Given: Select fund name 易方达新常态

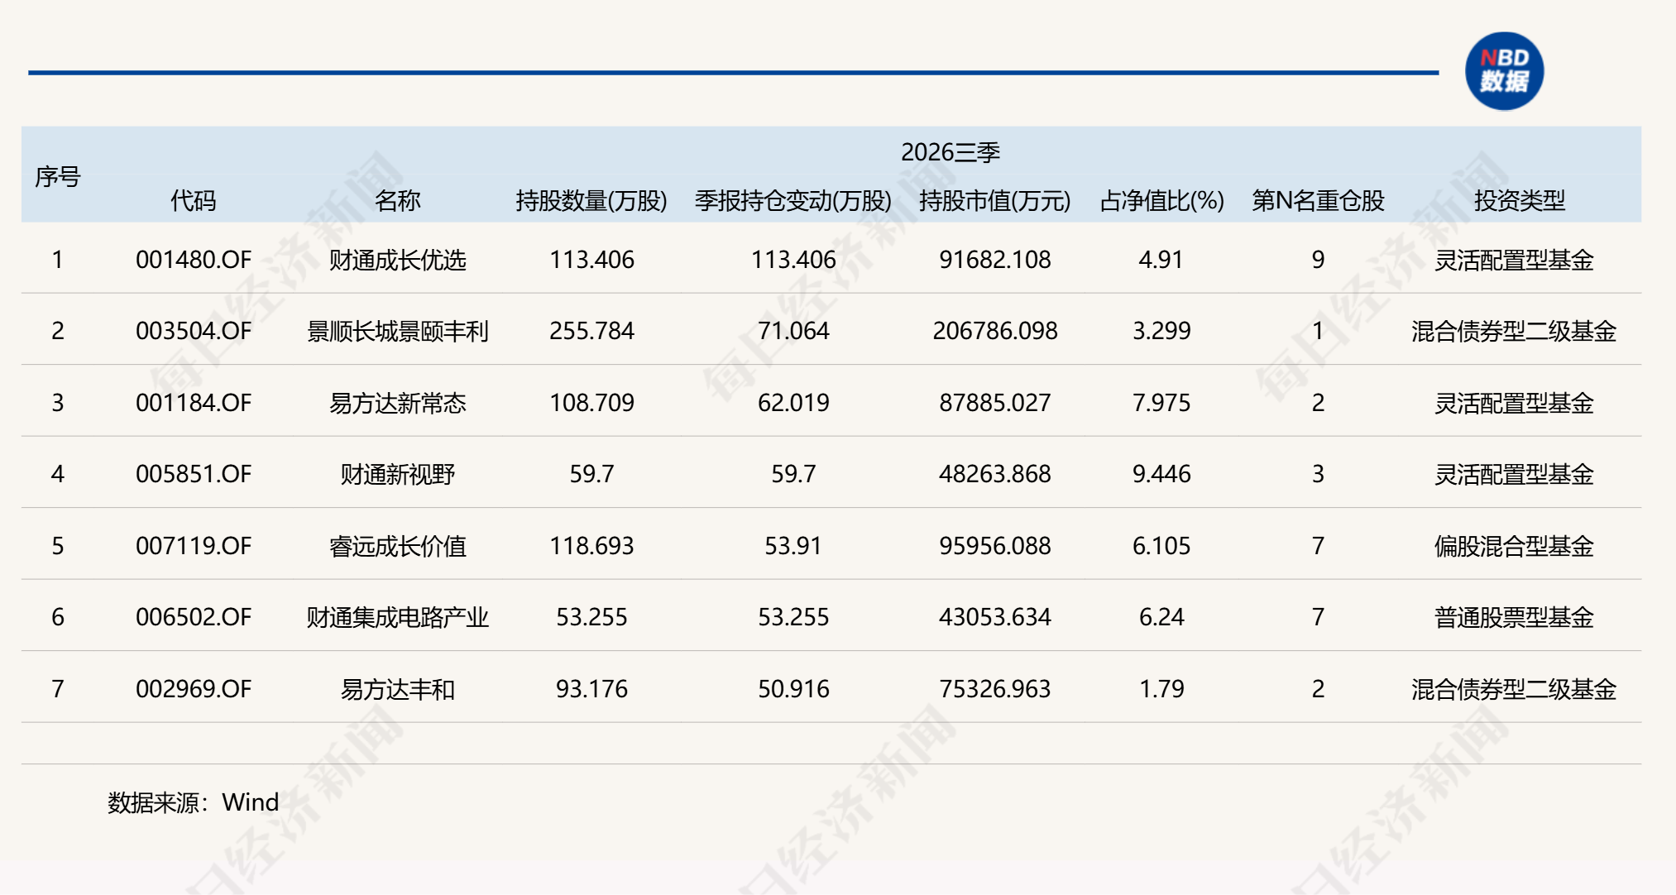Looking at the screenshot, I should [x=398, y=403].
